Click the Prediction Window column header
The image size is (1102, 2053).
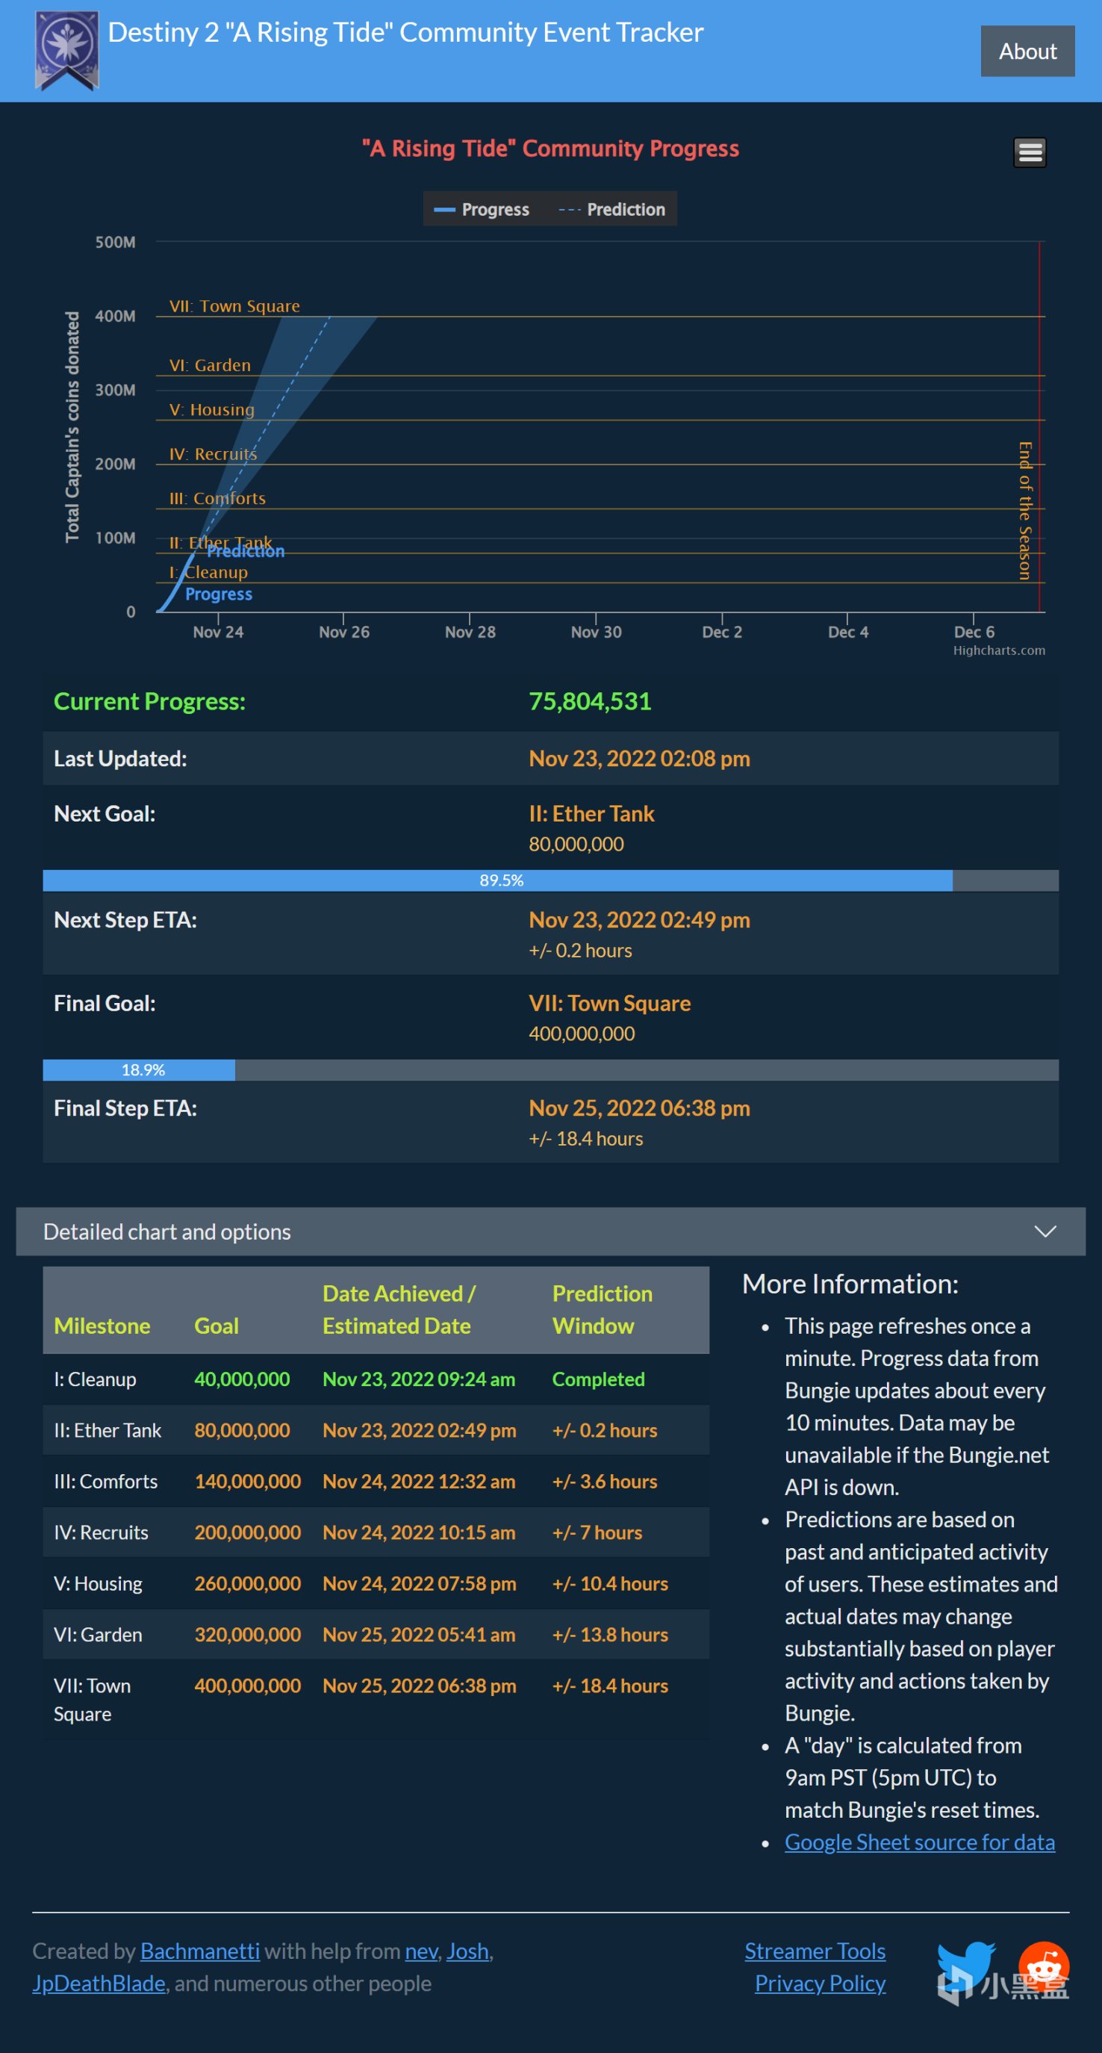603,1309
